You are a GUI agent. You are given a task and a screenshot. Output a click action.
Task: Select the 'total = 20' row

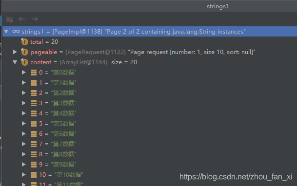(x=150, y=41)
